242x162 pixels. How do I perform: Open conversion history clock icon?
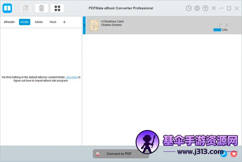189,8
